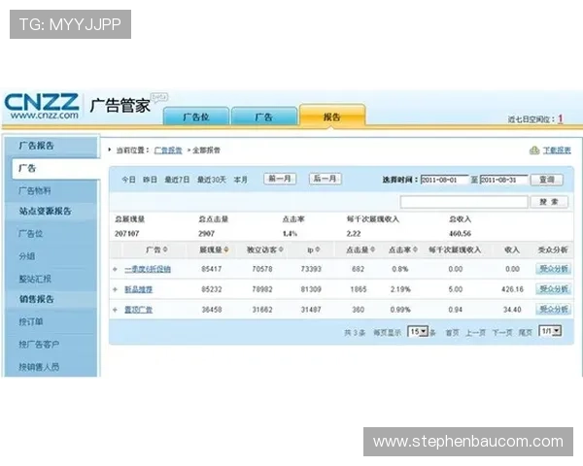Go to 尾页 in pagination

pos(525,333)
